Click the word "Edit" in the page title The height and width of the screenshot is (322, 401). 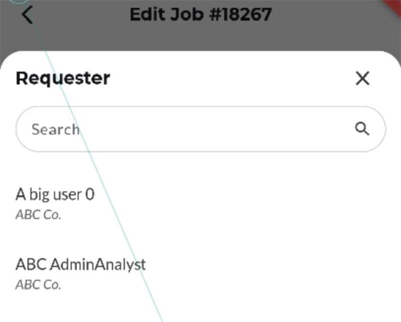click(146, 13)
